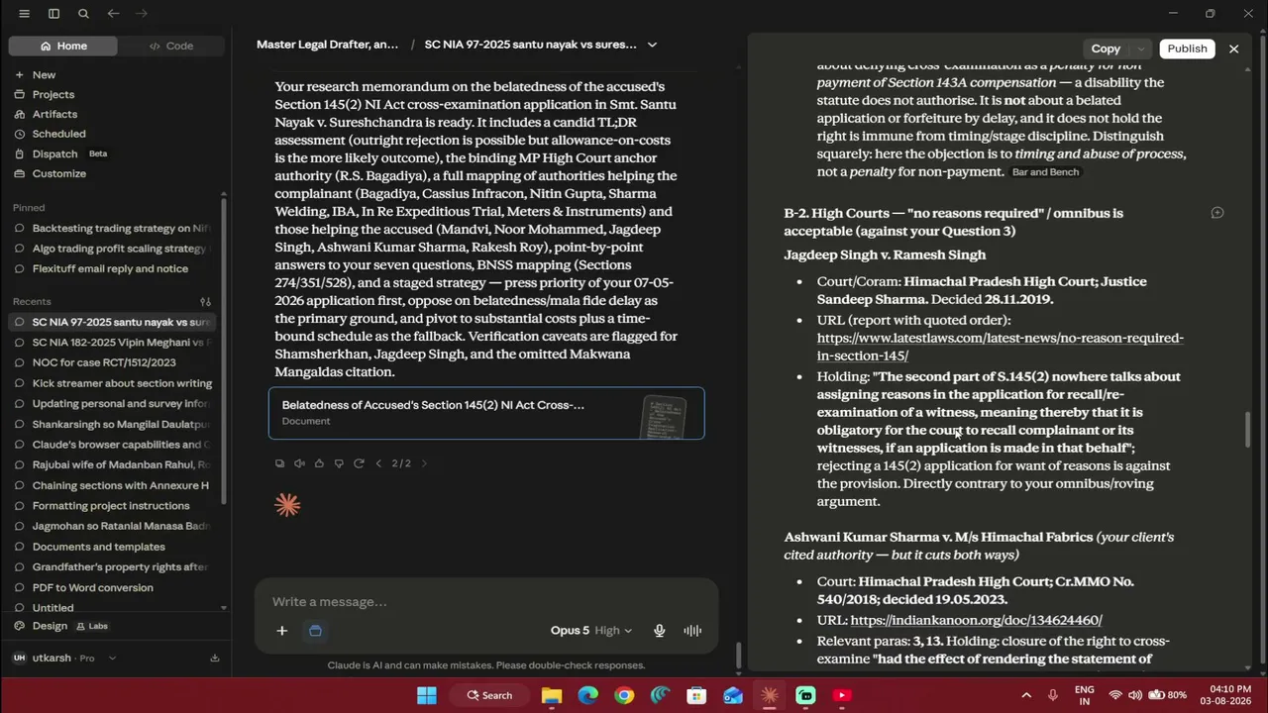This screenshot has height=713, width=1268.
Task: Copy the assistant response
Action: point(279,463)
